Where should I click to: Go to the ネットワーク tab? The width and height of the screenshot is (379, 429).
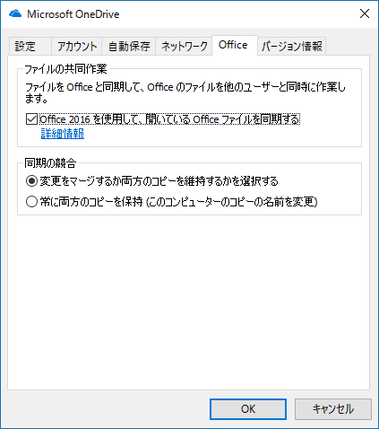(184, 46)
